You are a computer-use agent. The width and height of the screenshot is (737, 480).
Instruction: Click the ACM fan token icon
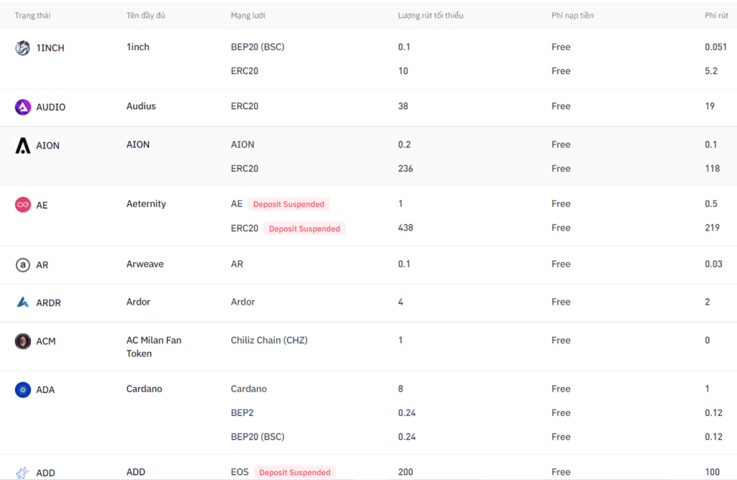pos(23,341)
